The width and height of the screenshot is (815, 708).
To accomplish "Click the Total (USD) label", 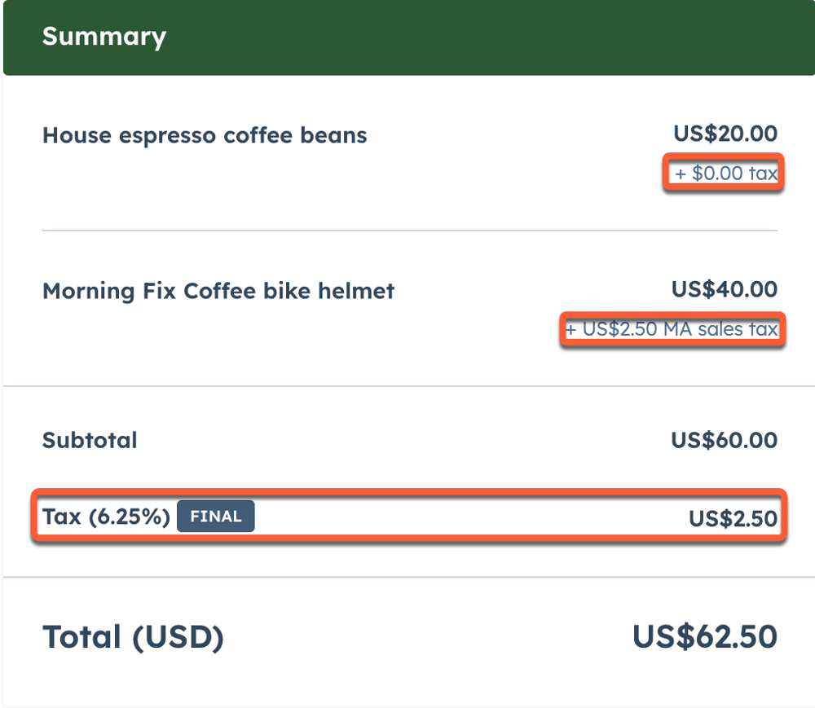I will click(x=133, y=637).
